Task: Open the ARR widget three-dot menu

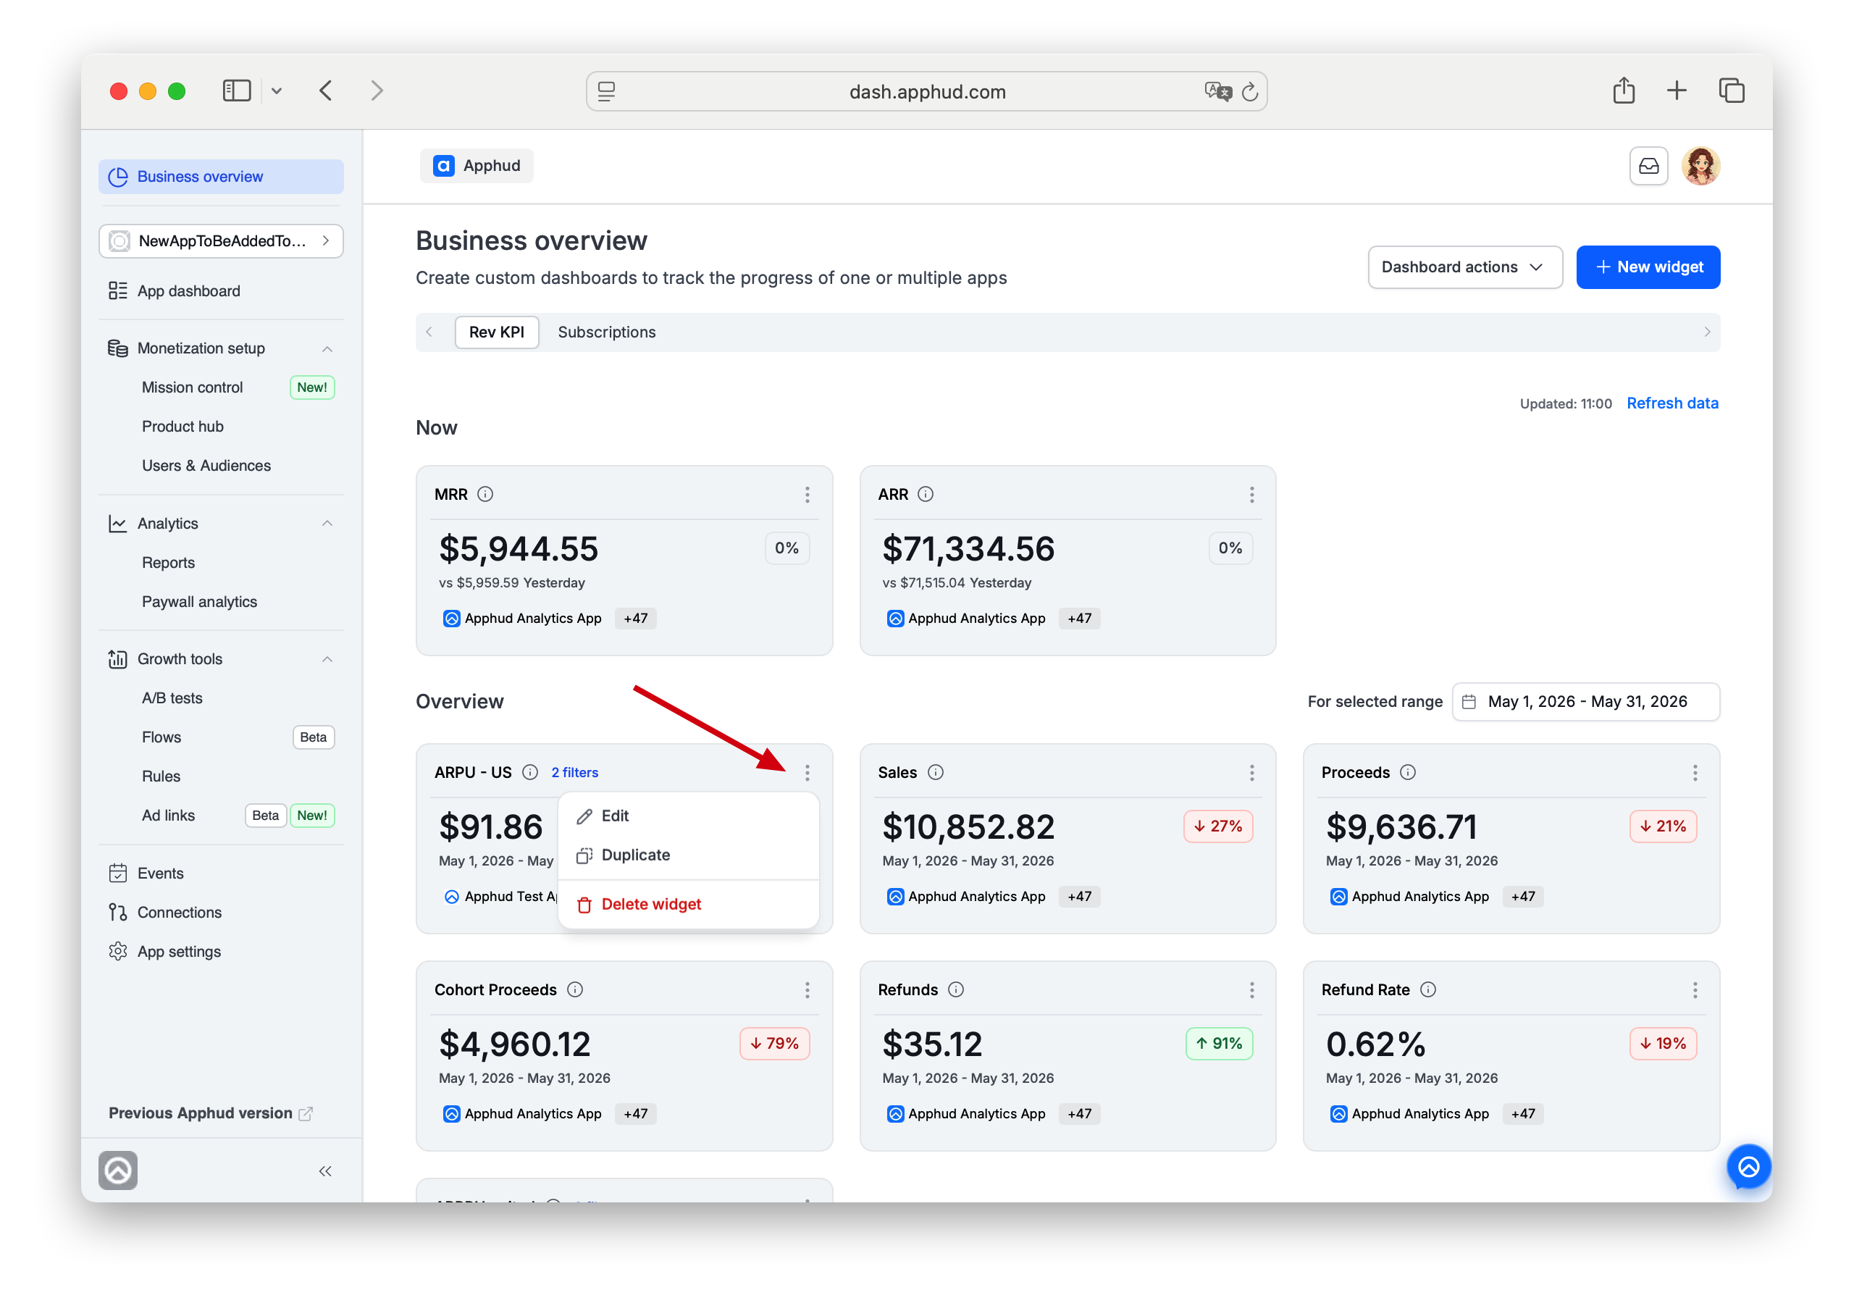Action: tap(1251, 495)
